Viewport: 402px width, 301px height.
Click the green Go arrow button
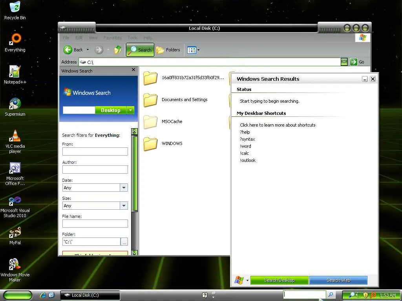[x=354, y=62]
